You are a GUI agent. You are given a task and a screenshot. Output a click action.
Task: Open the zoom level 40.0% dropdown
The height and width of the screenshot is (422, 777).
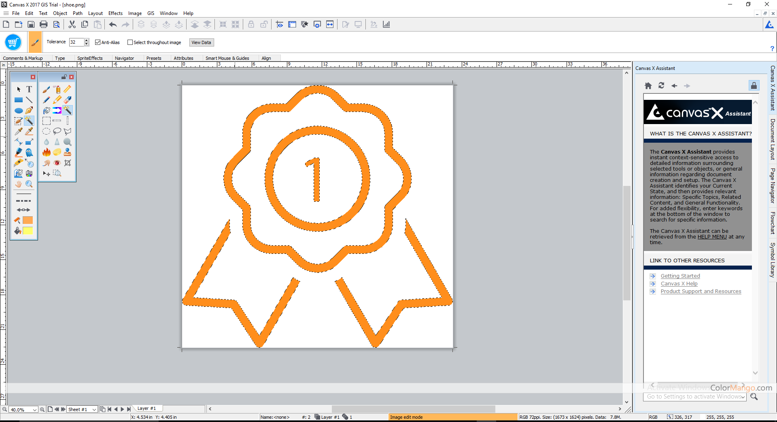[35, 409]
